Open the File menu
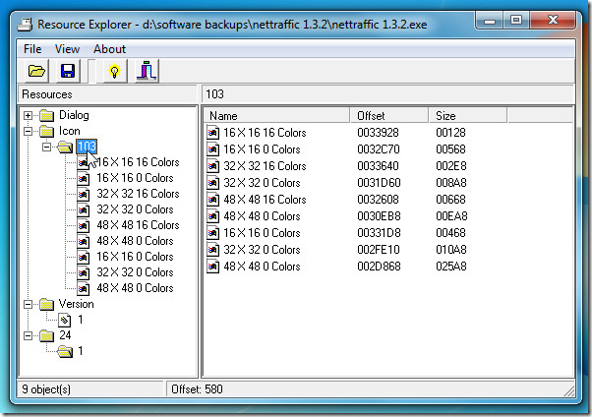This screenshot has height=417, width=592. (x=32, y=48)
